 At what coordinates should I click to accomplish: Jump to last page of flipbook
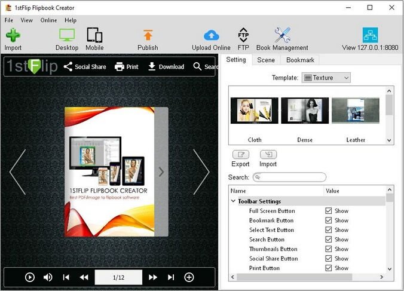coord(171,277)
